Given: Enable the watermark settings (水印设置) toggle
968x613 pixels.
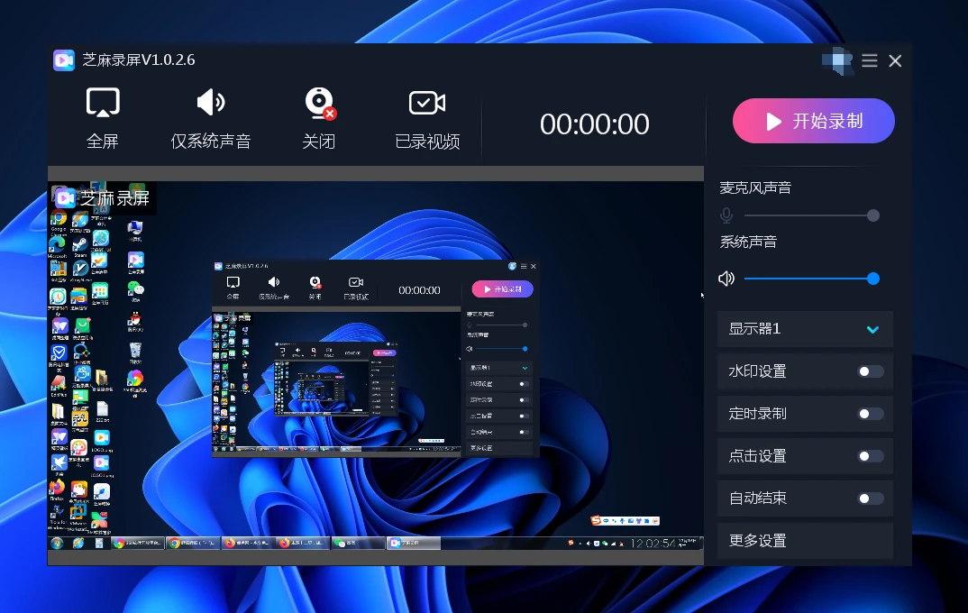Looking at the screenshot, I should (870, 371).
